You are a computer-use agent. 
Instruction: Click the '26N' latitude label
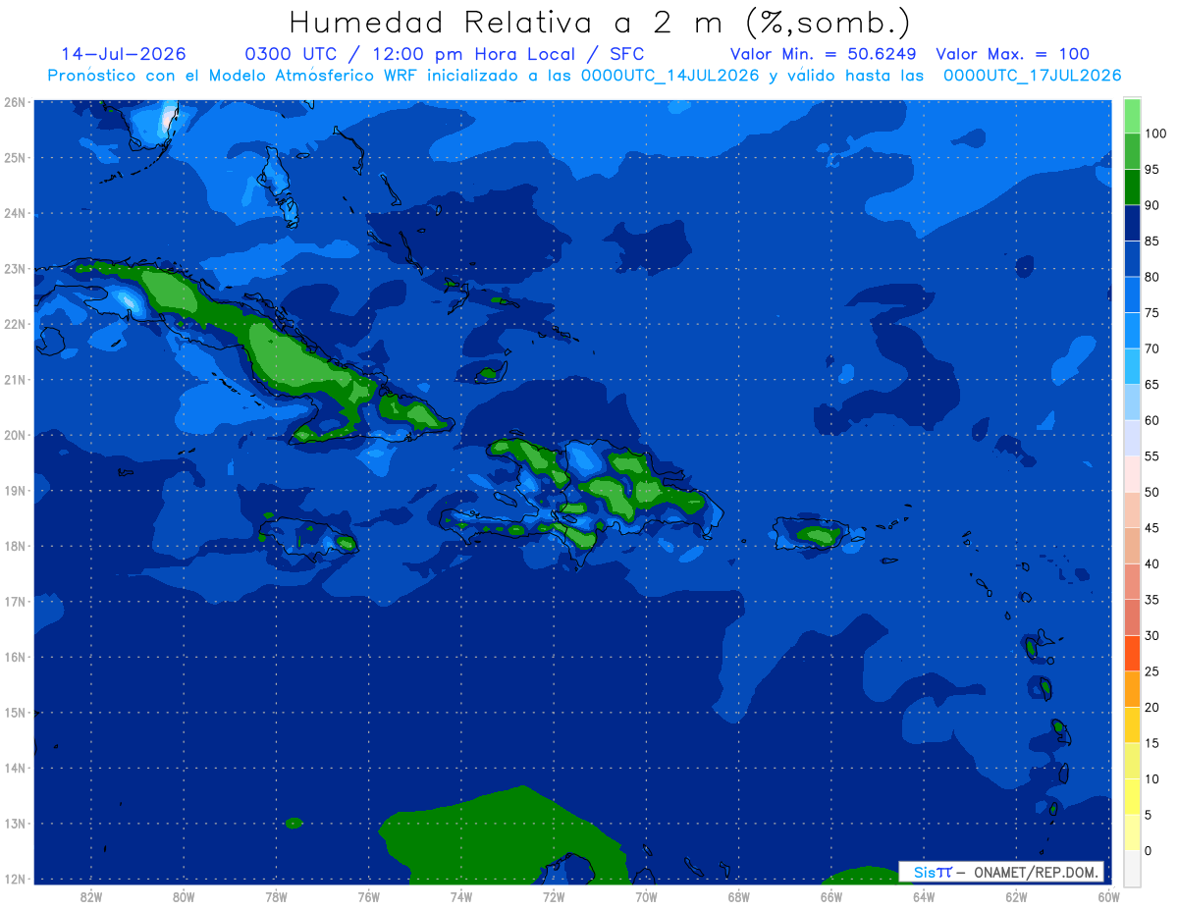tap(15, 102)
